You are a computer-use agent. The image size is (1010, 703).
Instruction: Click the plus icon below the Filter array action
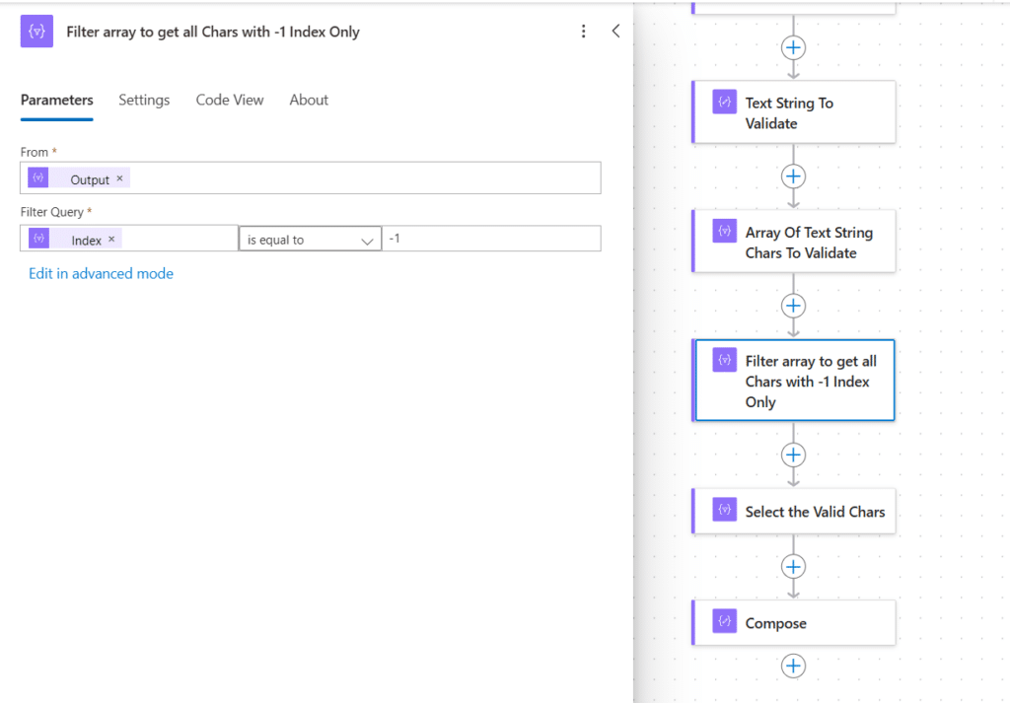pyautogui.click(x=793, y=455)
